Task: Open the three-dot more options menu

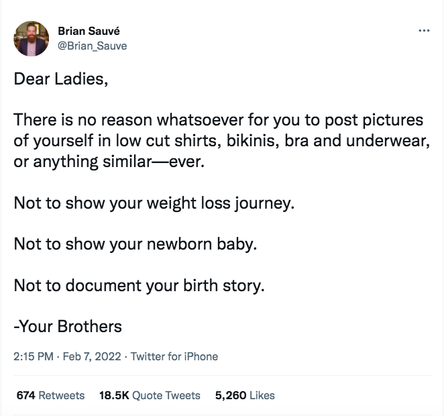Action: [424, 30]
